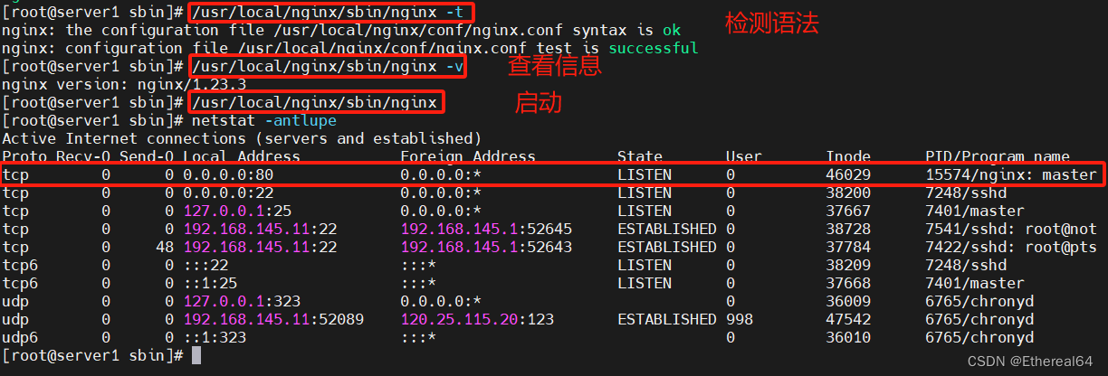
Task: Click the 'Local Address' column header
Action: coord(242,156)
